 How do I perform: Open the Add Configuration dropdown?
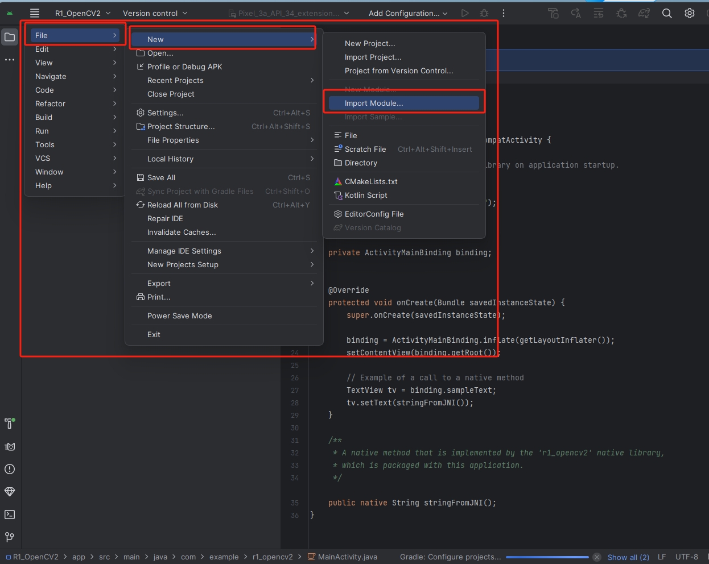(x=408, y=13)
